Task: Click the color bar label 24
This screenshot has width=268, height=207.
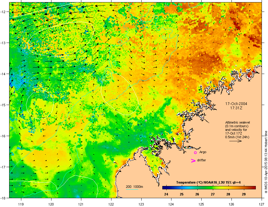Action: (166, 194)
